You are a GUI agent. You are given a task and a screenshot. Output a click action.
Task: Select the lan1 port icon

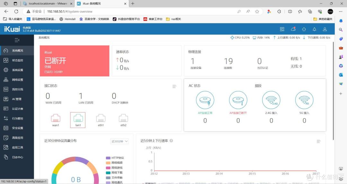[x=78, y=118]
